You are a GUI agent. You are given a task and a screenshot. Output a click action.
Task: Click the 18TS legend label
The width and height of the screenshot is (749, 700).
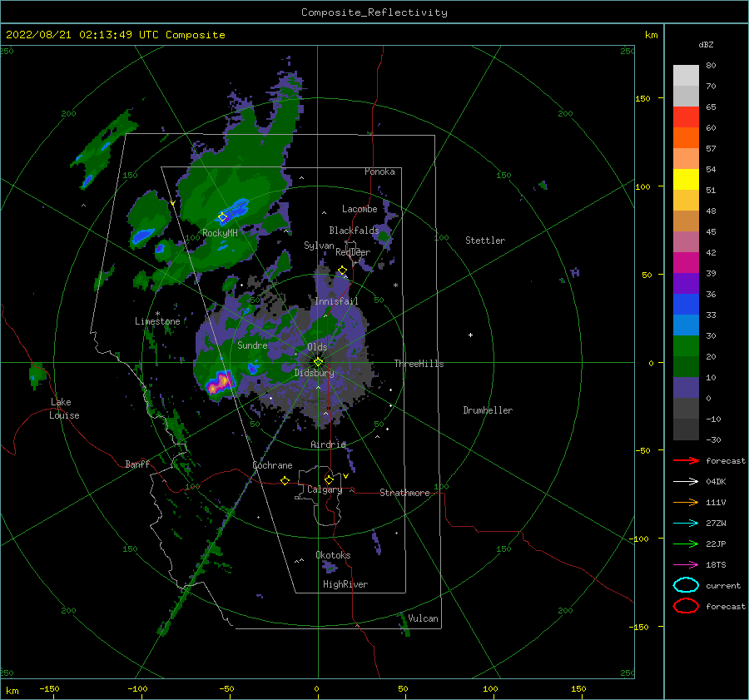[x=716, y=565]
